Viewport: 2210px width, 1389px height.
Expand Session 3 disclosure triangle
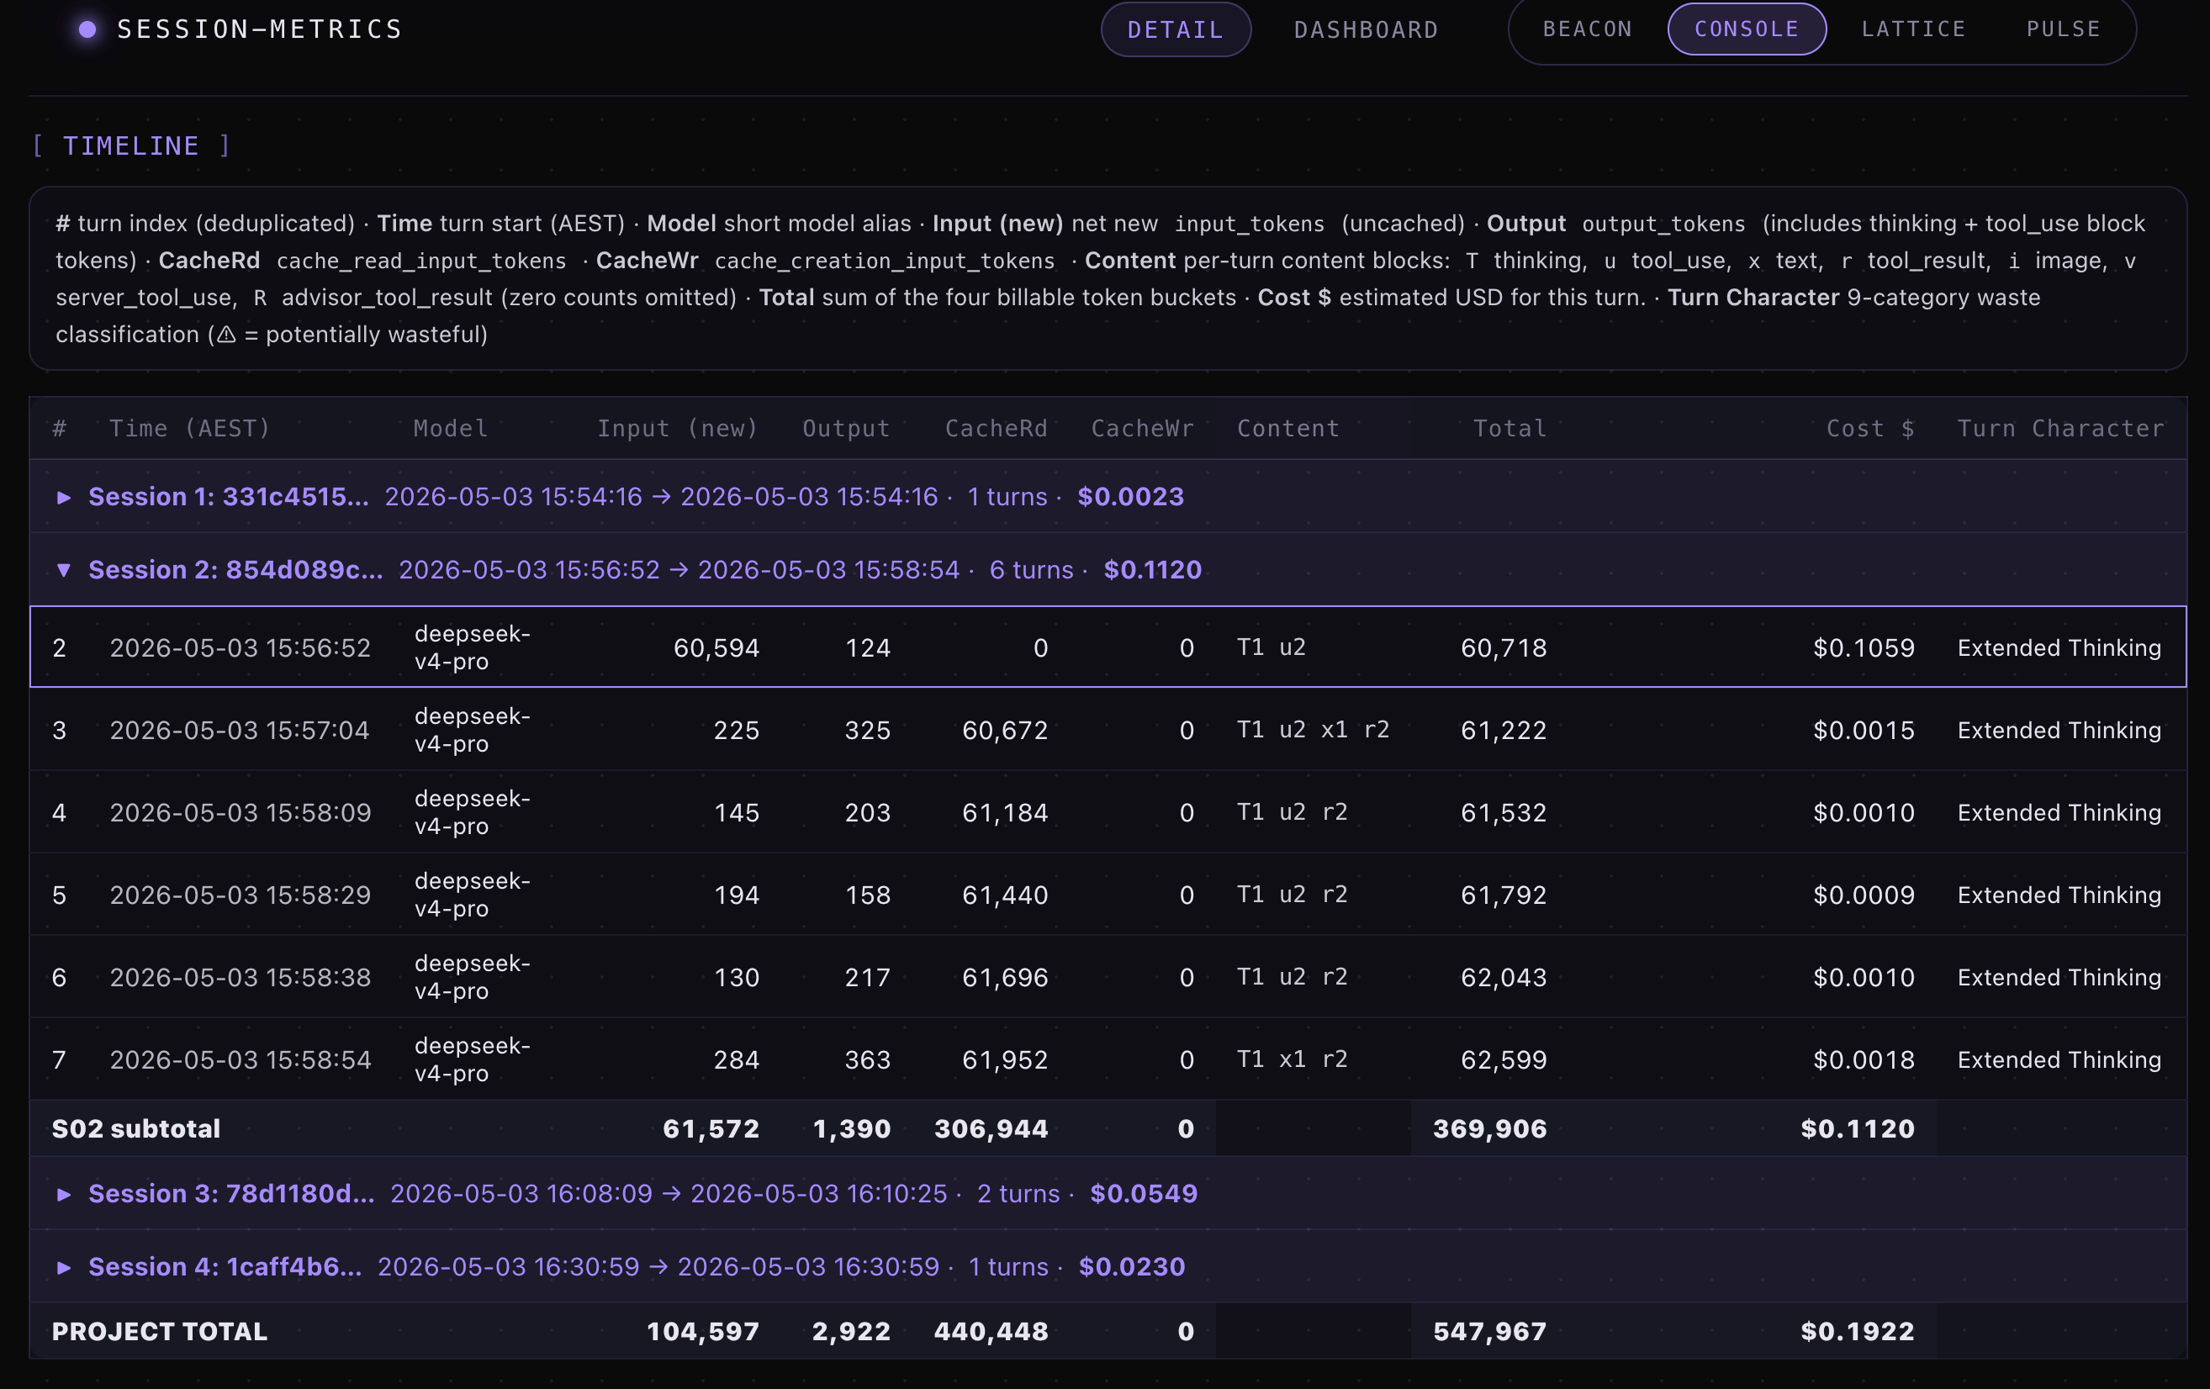tap(63, 1195)
